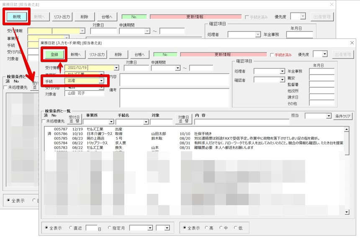Click the 新規 button in the back window

click(16, 16)
